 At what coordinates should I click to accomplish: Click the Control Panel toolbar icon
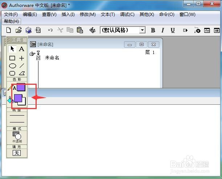coord(197,30)
